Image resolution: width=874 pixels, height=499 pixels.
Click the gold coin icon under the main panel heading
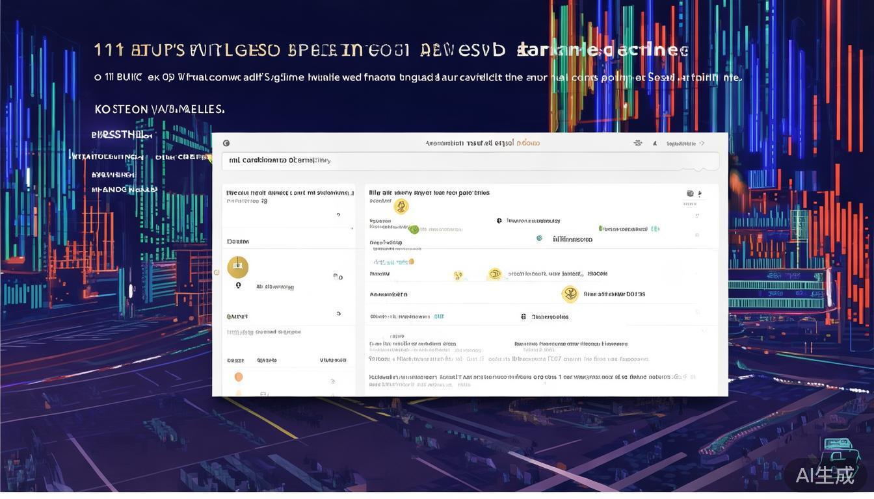[x=401, y=207]
